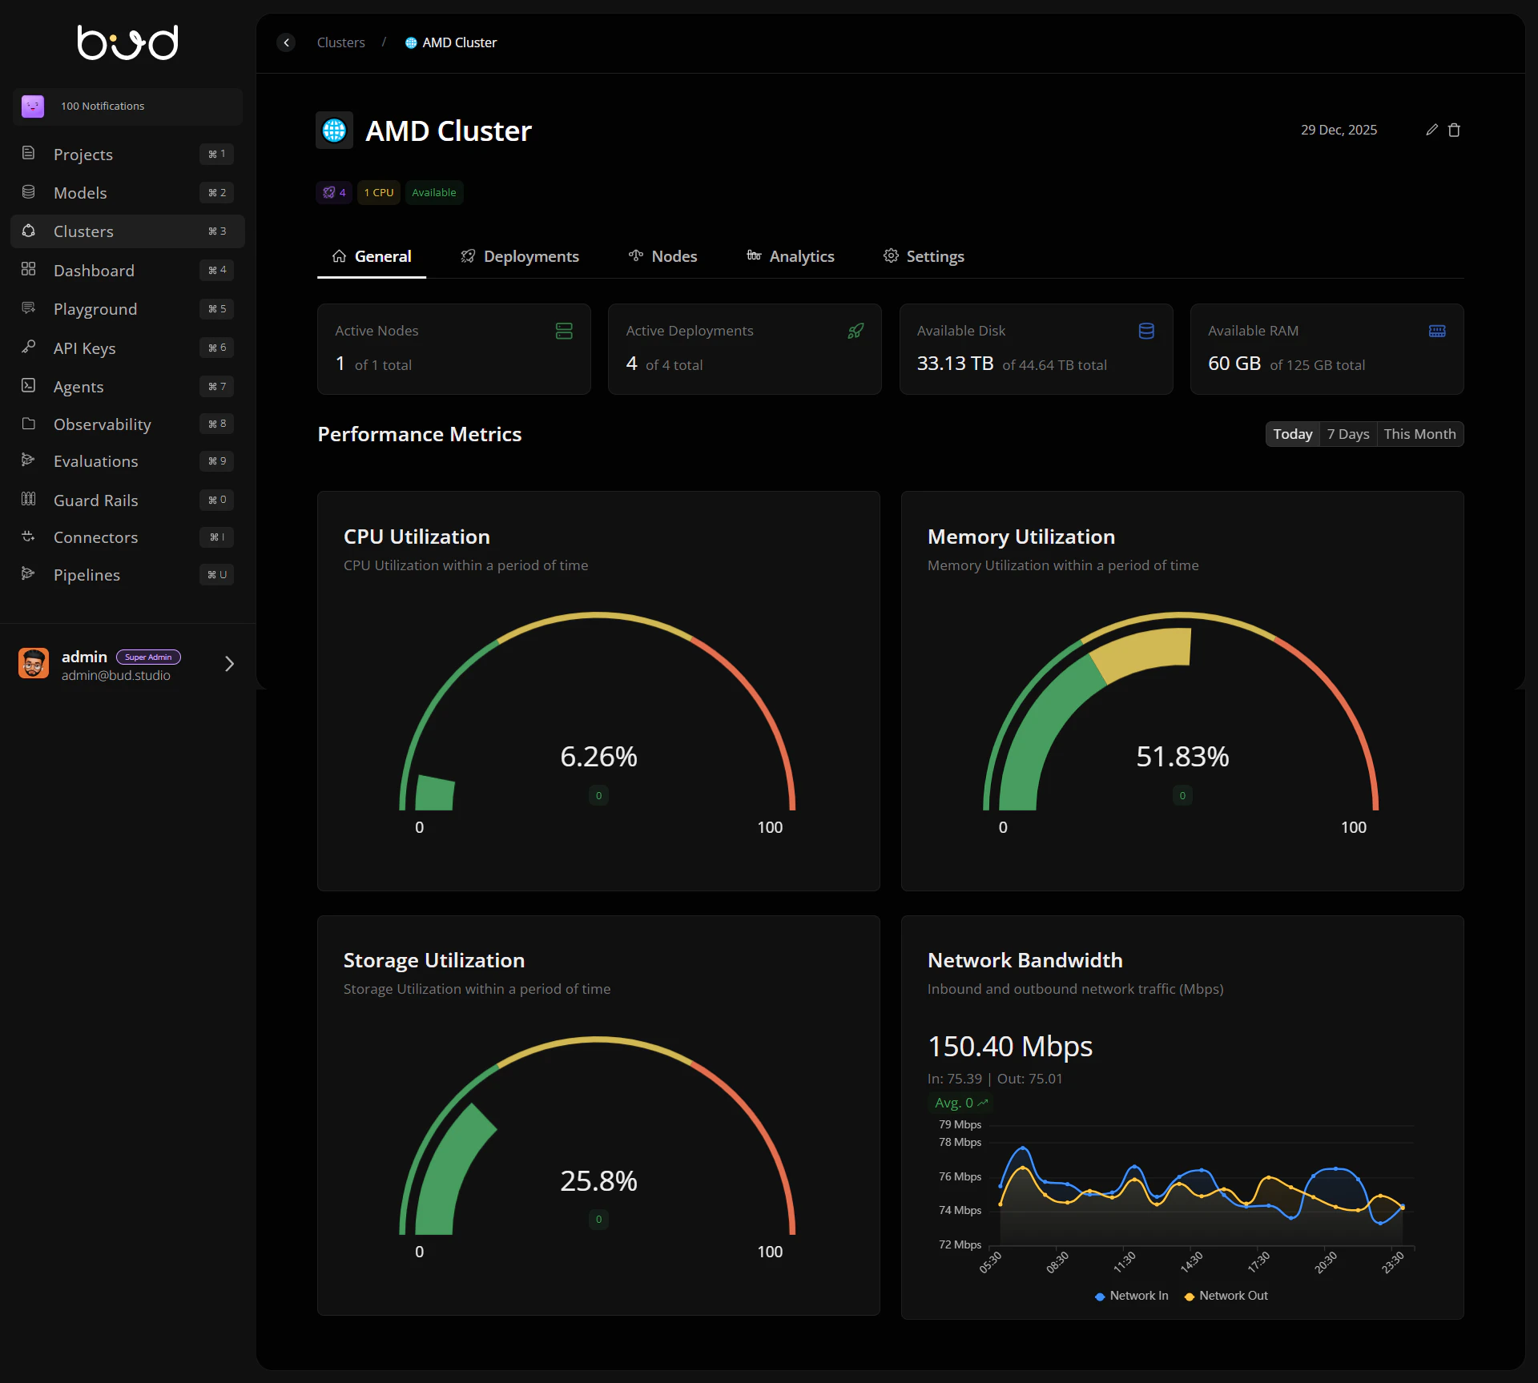The width and height of the screenshot is (1538, 1383).
Task: Click the Active Nodes server icon
Action: point(564,331)
